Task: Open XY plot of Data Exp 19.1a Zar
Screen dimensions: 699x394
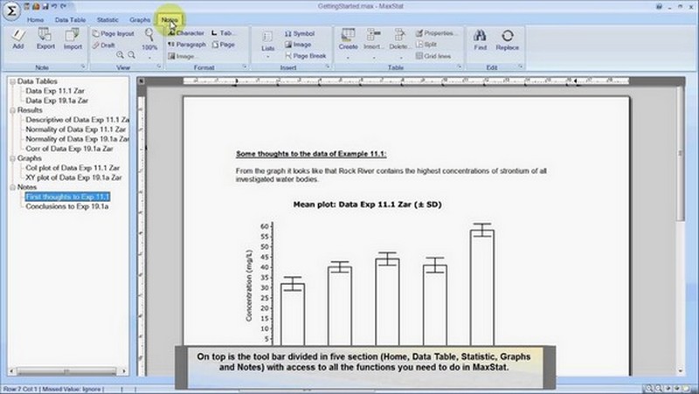Action: (x=73, y=177)
